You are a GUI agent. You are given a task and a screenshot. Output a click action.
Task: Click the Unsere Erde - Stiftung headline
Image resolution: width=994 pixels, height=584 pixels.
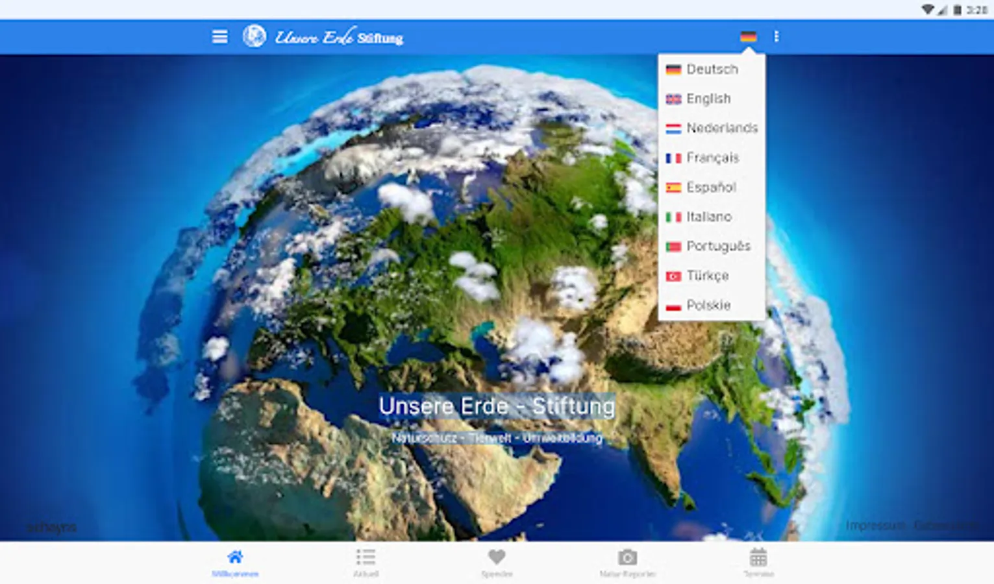[x=497, y=406]
